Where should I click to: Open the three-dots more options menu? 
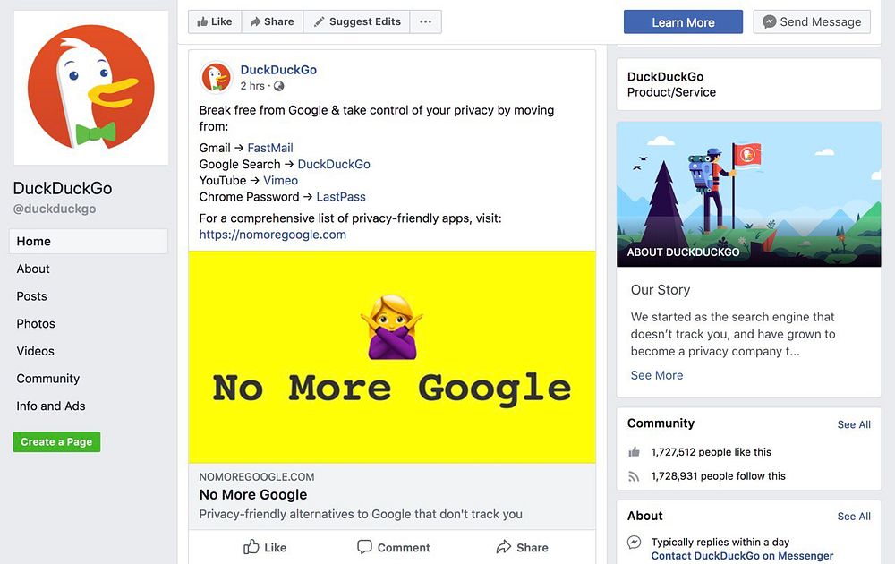[425, 21]
